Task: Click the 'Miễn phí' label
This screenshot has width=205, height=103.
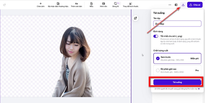Action: 195,59
